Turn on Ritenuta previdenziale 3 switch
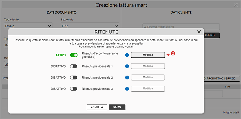 pos(74,89)
